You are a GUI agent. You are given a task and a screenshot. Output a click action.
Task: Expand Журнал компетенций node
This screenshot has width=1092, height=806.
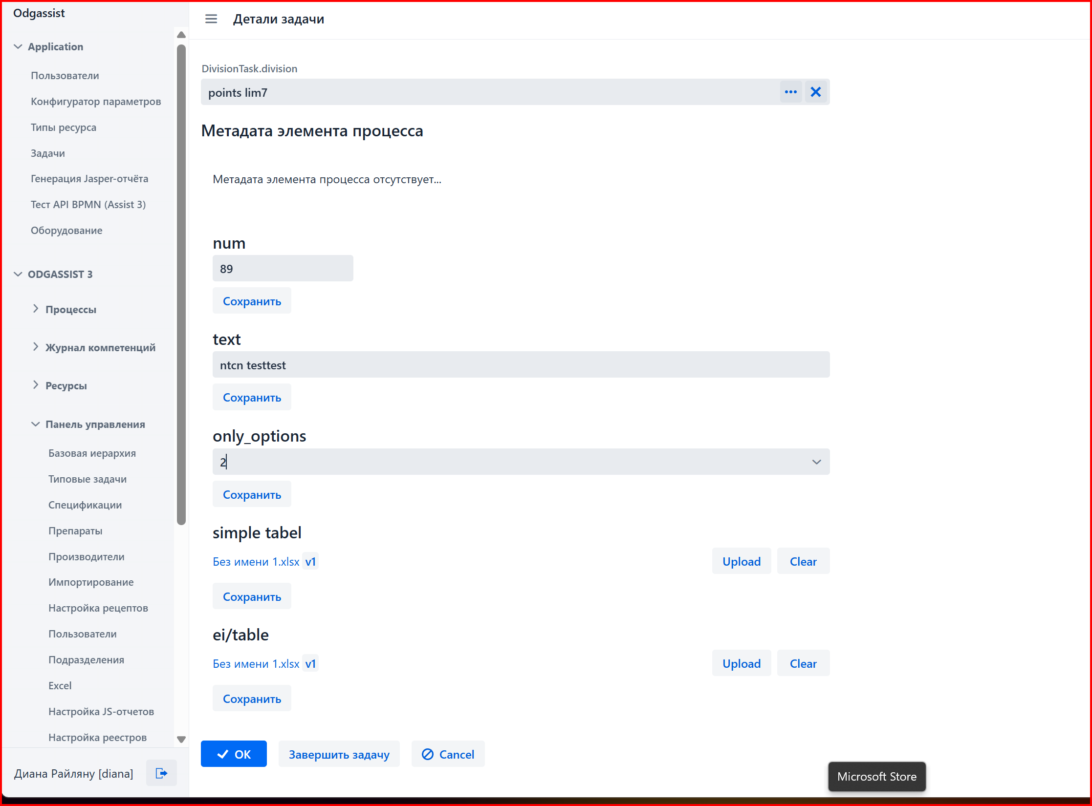click(36, 347)
